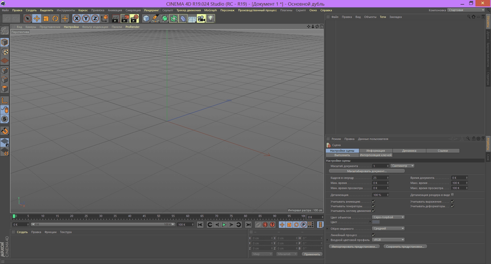
Task: Toggle X-axis lock
Action: tap(77, 18)
